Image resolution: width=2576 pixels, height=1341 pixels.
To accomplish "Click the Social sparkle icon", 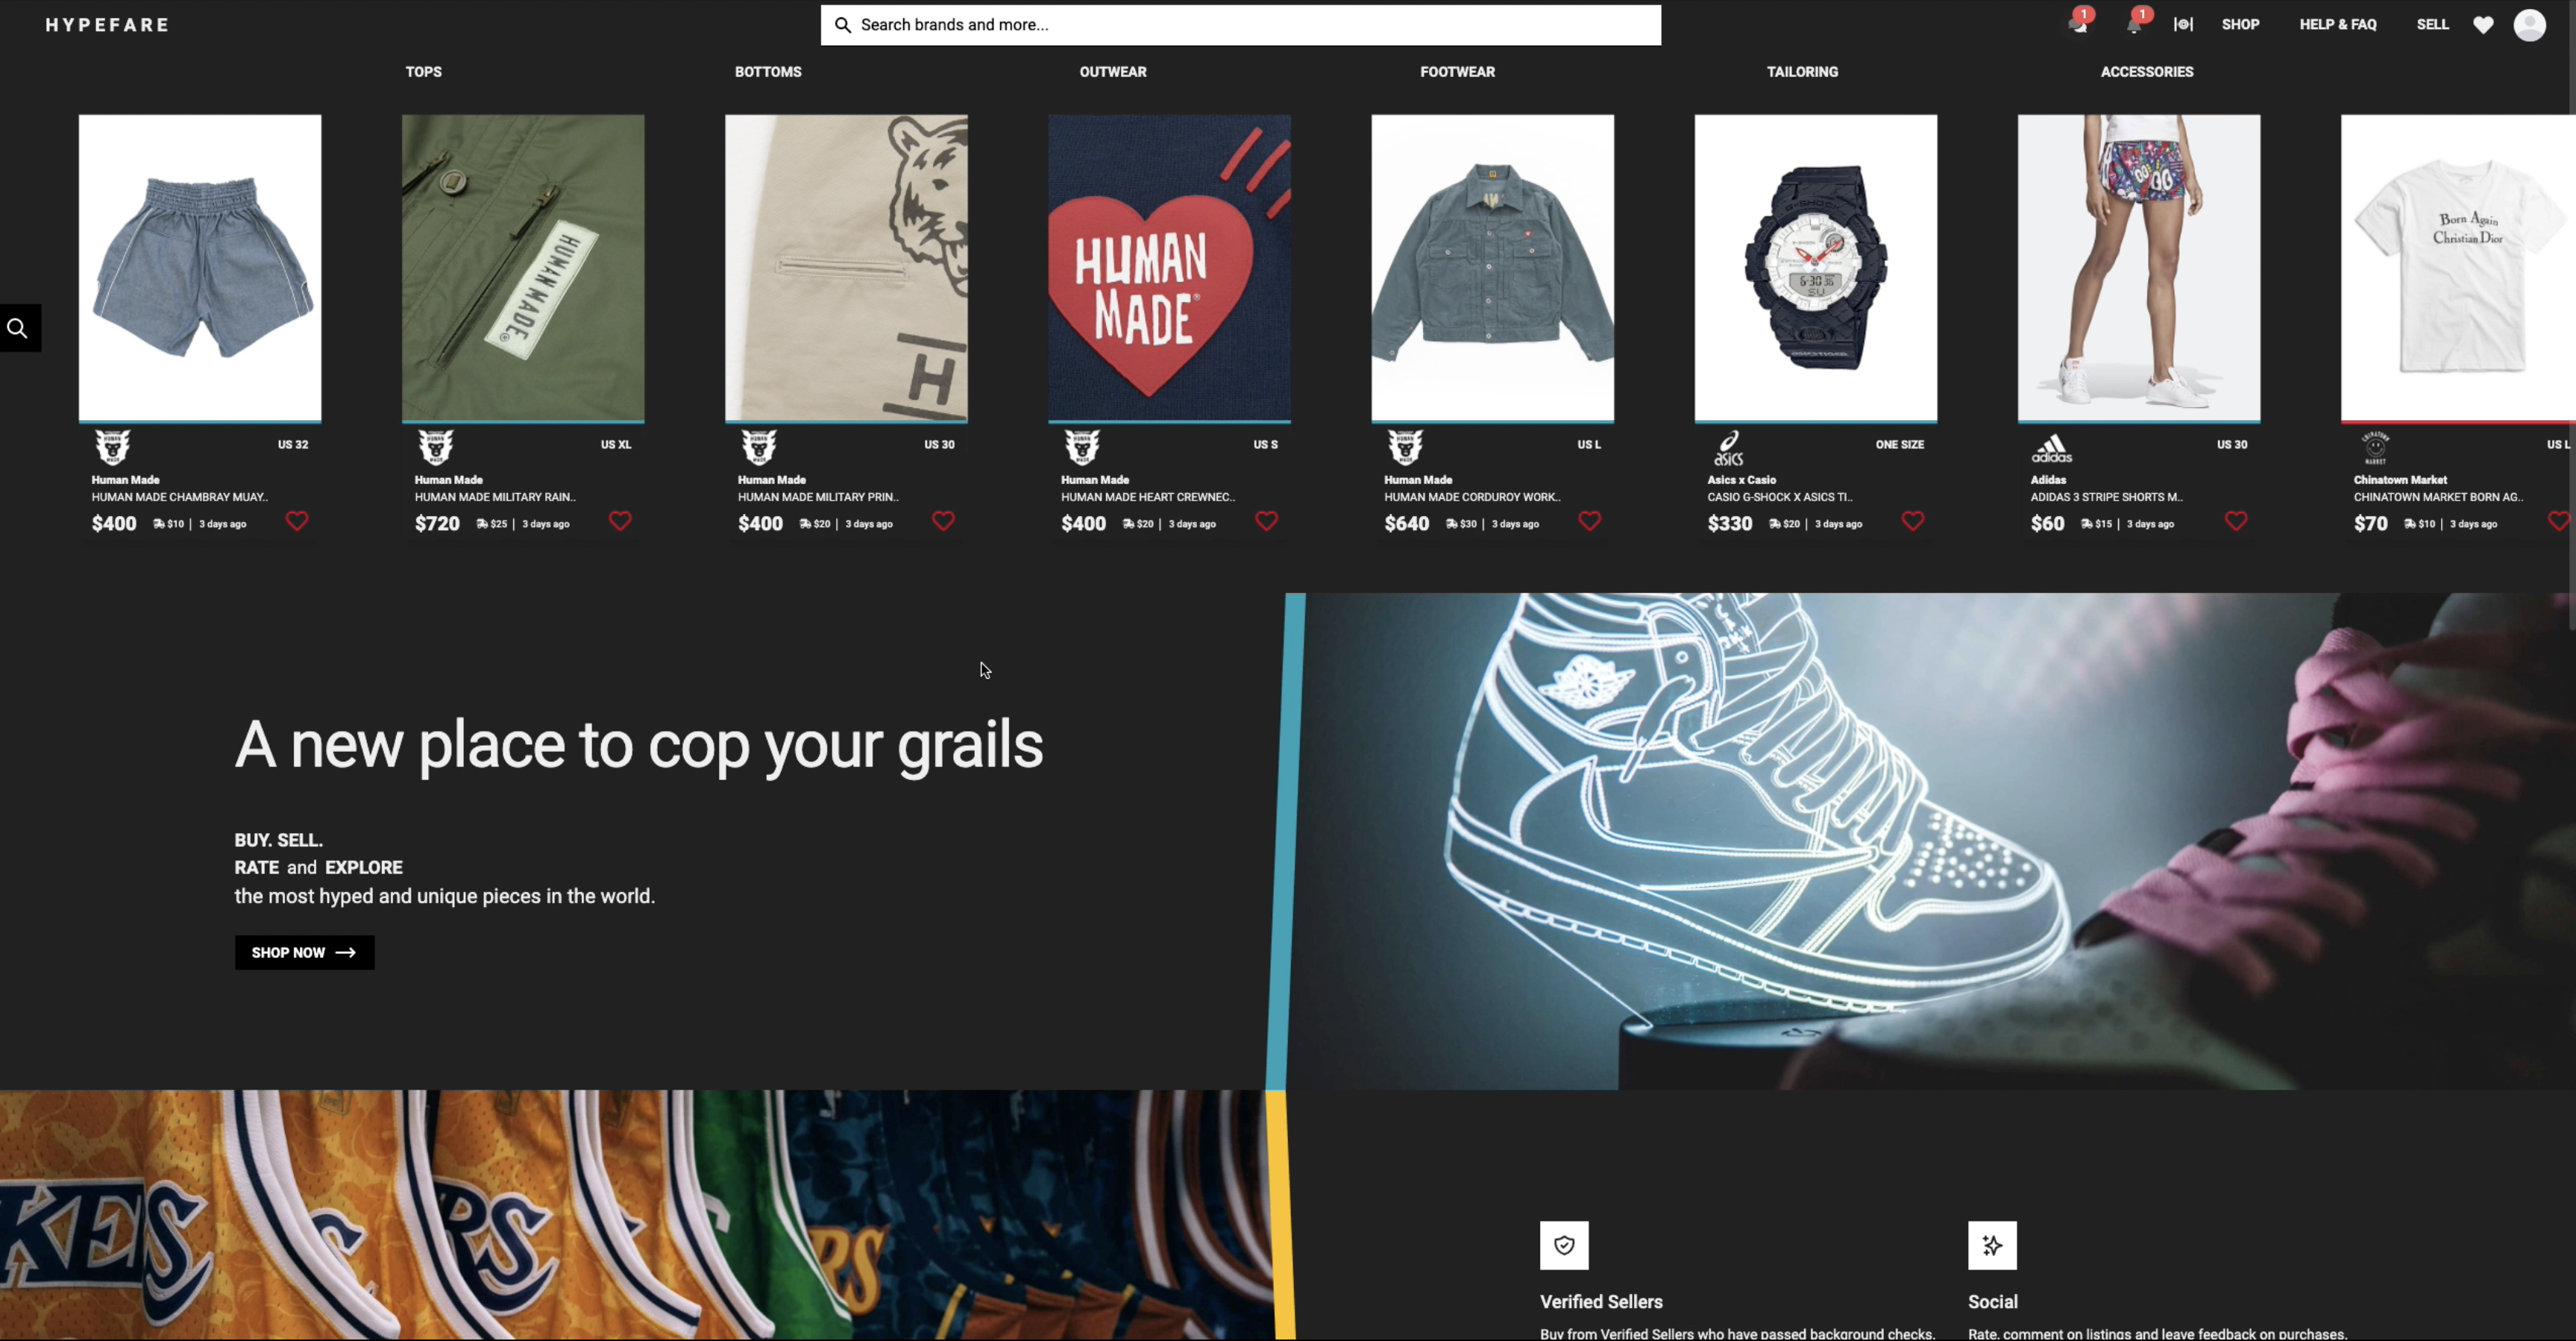I will pos(1992,1245).
